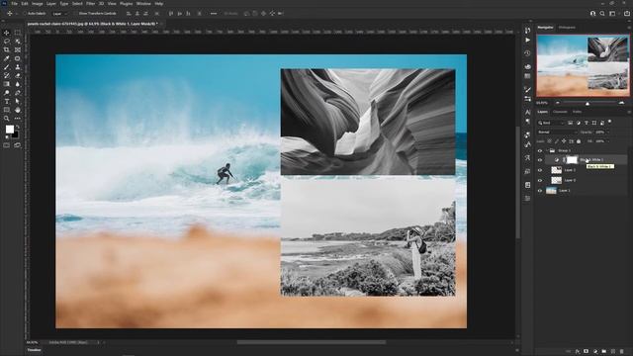Toggle the lock all padlock icon

[x=579, y=141]
